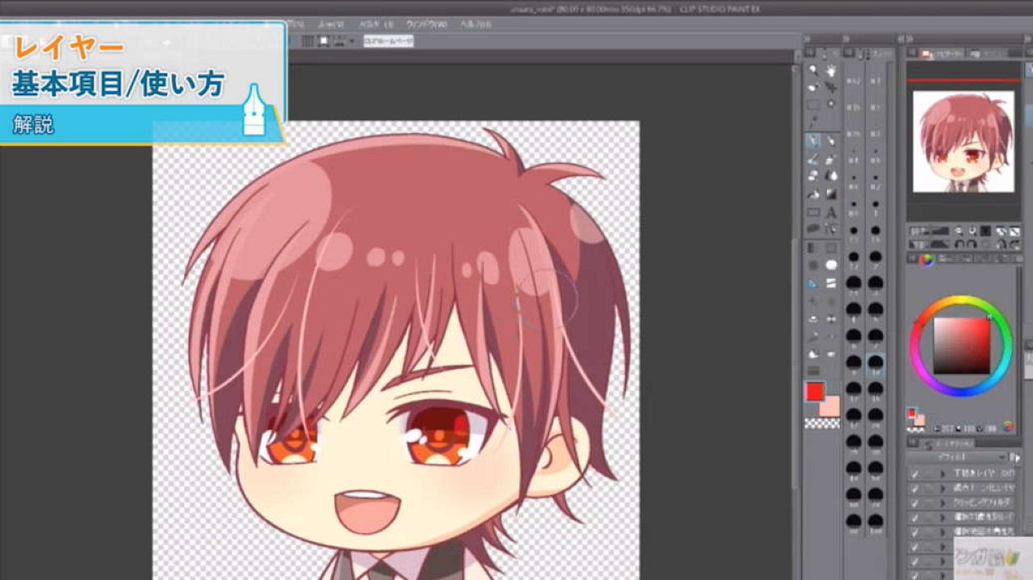Click the color space switch icon below the wheel

pos(1009,427)
